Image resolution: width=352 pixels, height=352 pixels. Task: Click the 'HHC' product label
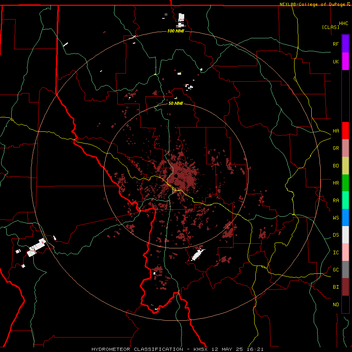(x=344, y=23)
